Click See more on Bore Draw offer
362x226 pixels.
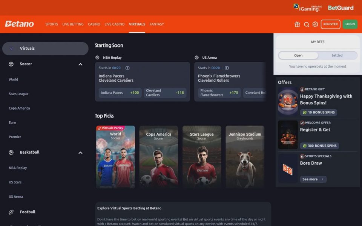coord(313,179)
